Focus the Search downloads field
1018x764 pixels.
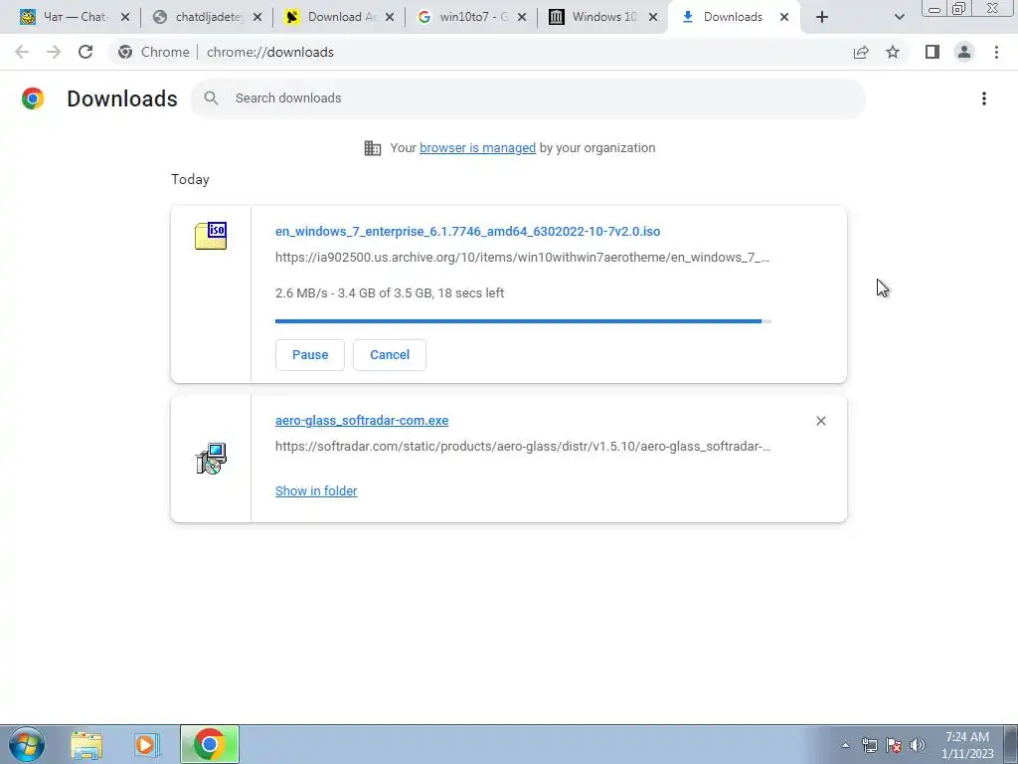click(529, 98)
